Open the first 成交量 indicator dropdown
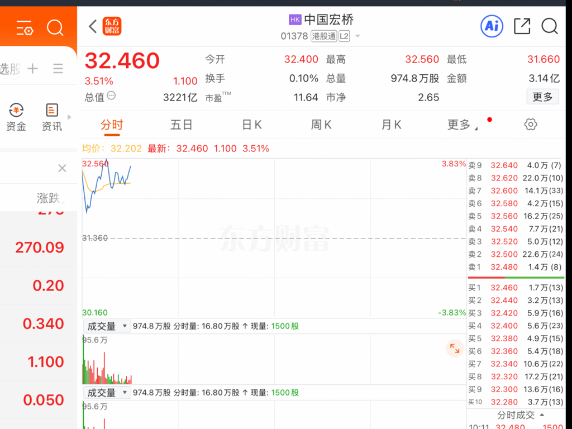Viewport: 572px width, 429px height. click(x=107, y=326)
